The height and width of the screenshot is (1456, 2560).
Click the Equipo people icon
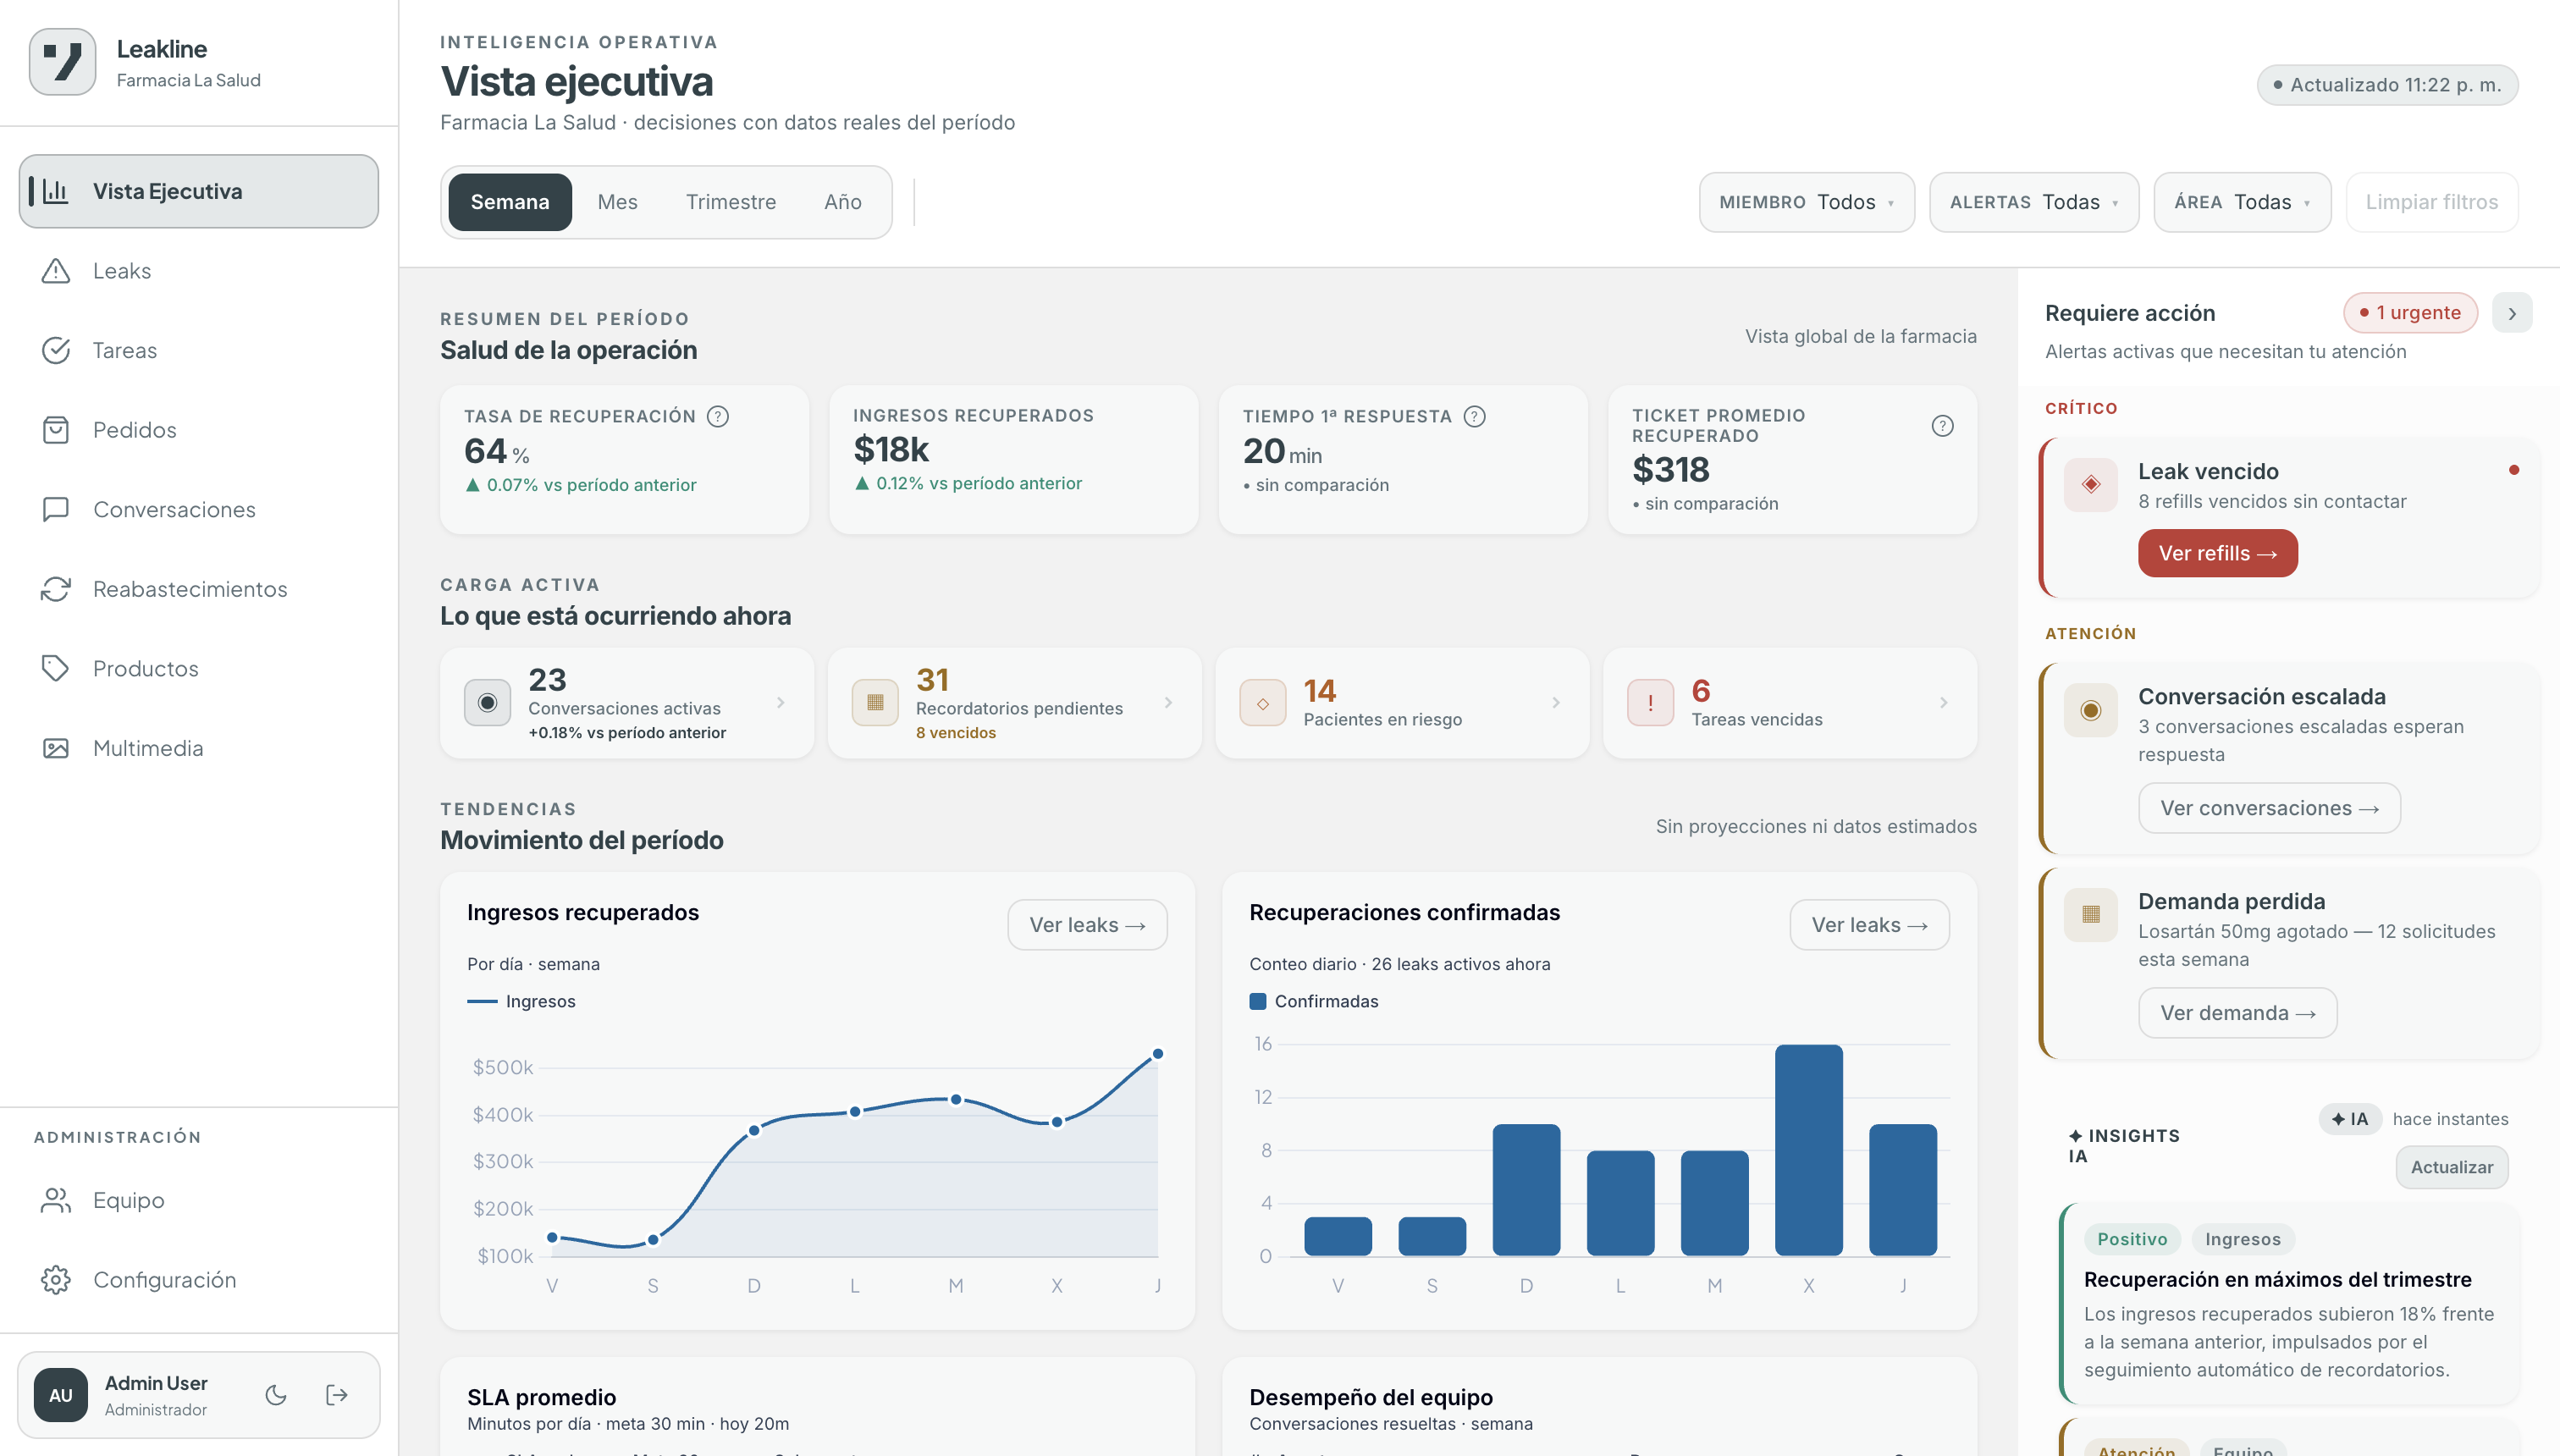click(x=56, y=1200)
